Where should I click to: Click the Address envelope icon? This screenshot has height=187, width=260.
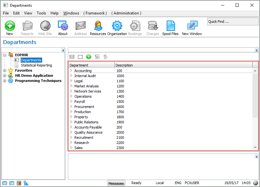[x=80, y=26]
